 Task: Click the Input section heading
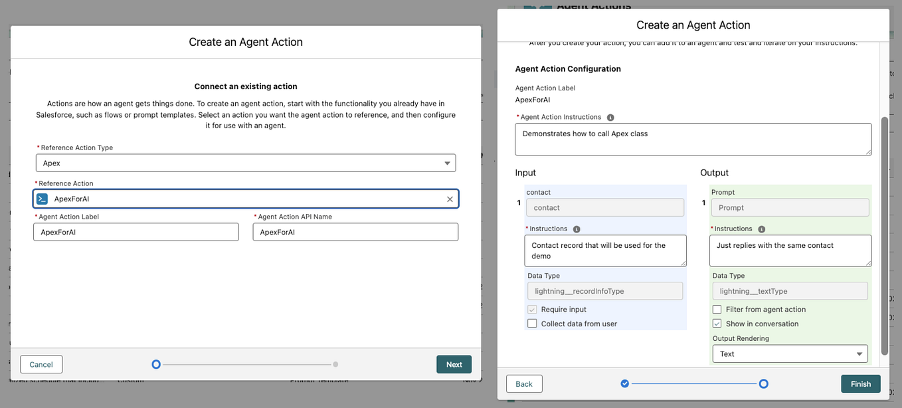click(x=525, y=173)
